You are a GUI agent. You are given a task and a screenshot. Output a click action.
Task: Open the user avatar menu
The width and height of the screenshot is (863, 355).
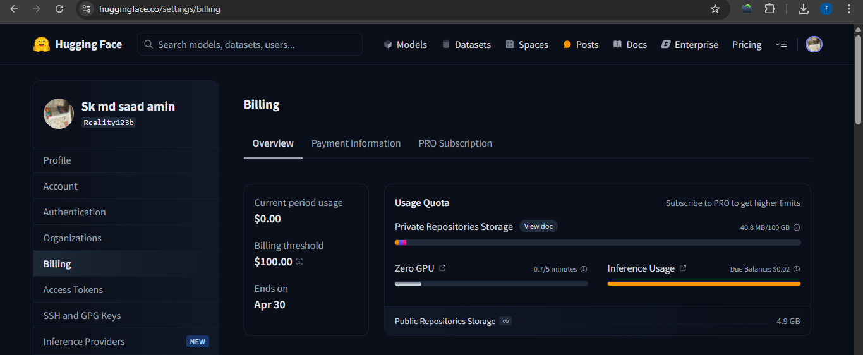tap(814, 44)
